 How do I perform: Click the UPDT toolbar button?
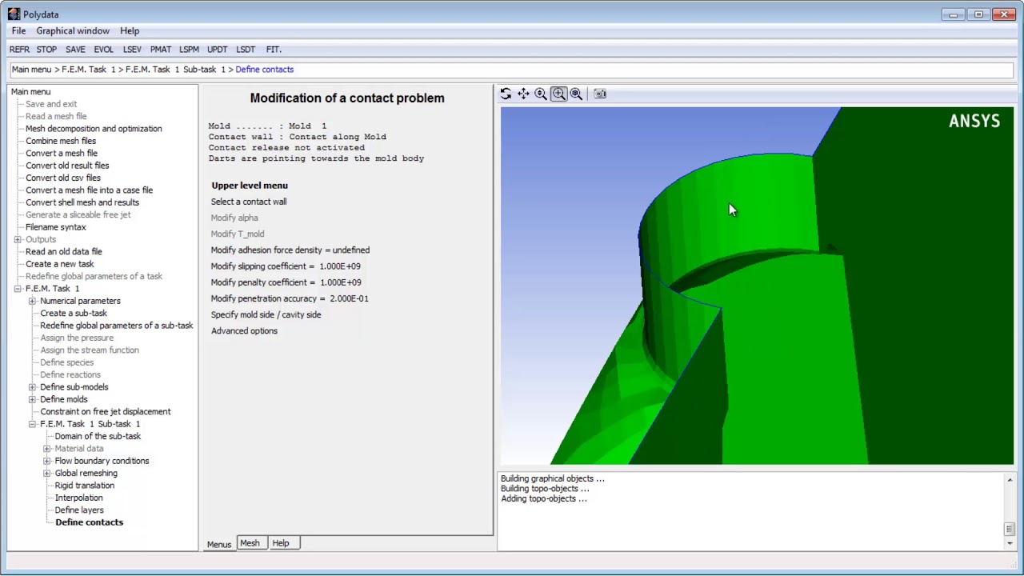(x=218, y=50)
